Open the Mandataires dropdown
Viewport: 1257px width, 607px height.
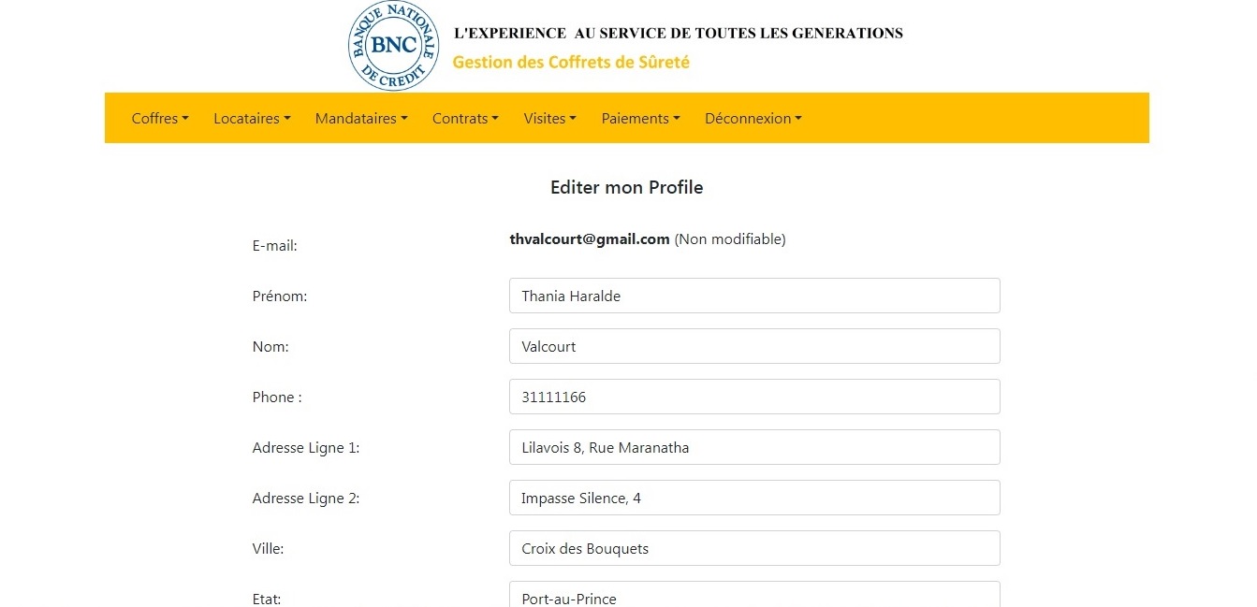361,119
